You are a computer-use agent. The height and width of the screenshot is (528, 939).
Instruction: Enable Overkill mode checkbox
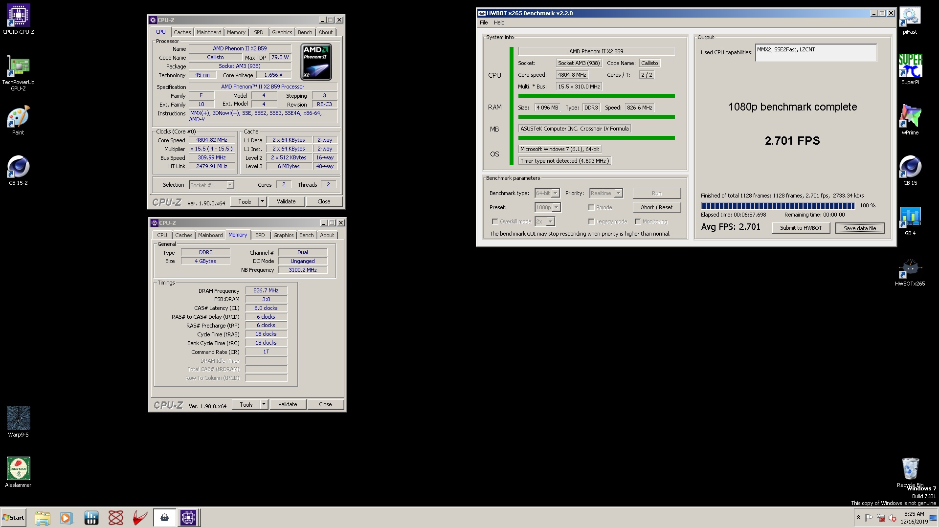tap(495, 221)
